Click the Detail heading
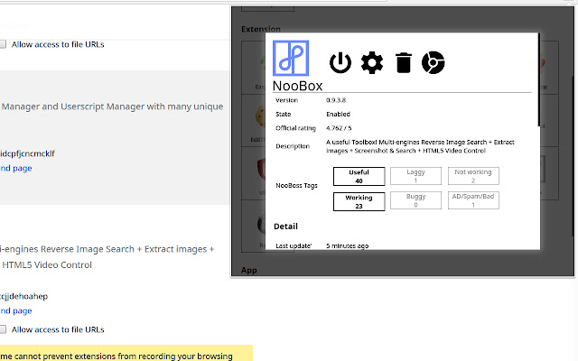This screenshot has width=578, height=361. [x=285, y=227]
